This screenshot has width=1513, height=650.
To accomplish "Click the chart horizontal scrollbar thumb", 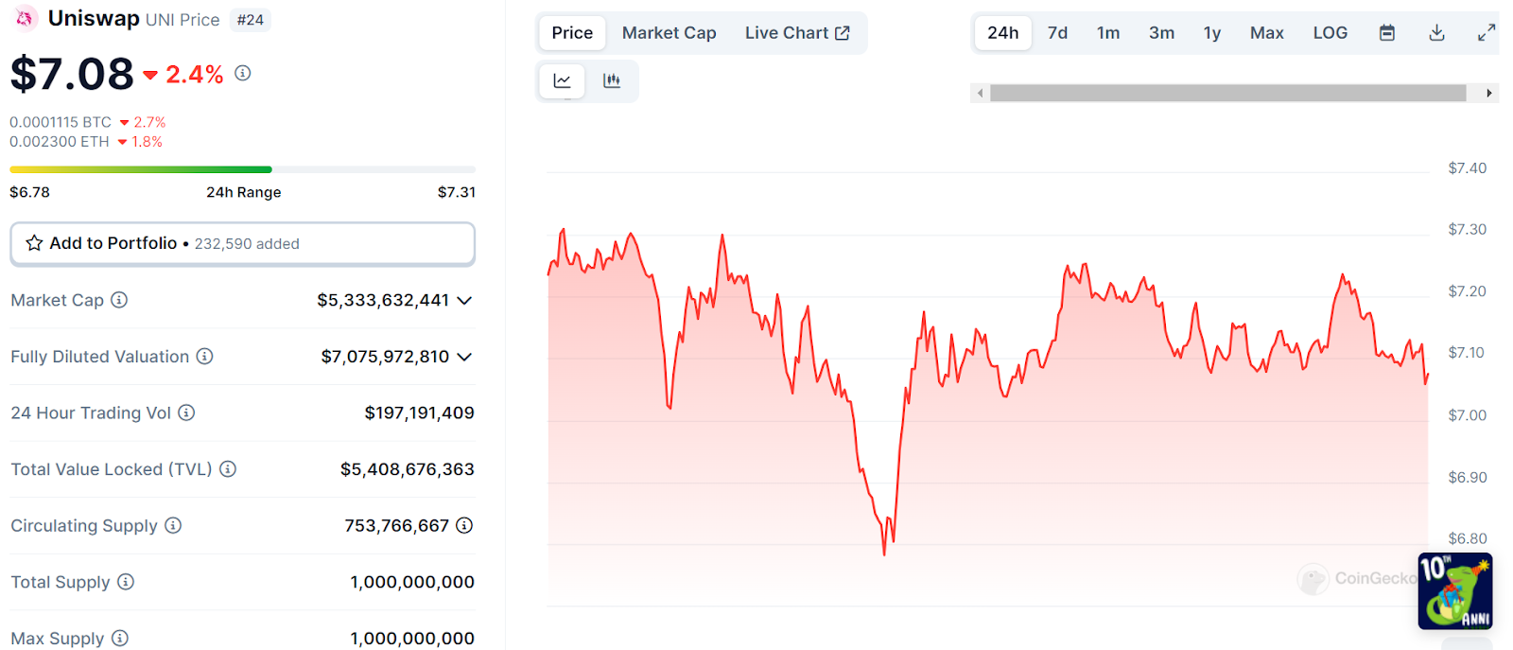I will 1228,93.
